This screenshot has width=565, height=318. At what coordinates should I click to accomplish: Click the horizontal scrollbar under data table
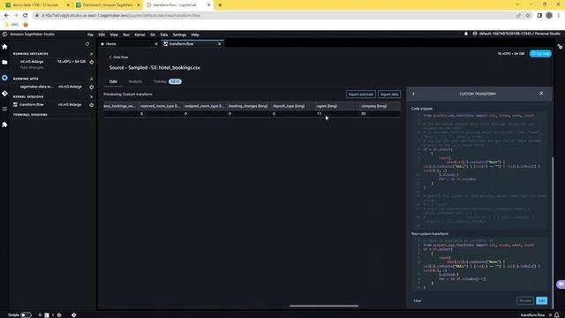click(x=324, y=307)
